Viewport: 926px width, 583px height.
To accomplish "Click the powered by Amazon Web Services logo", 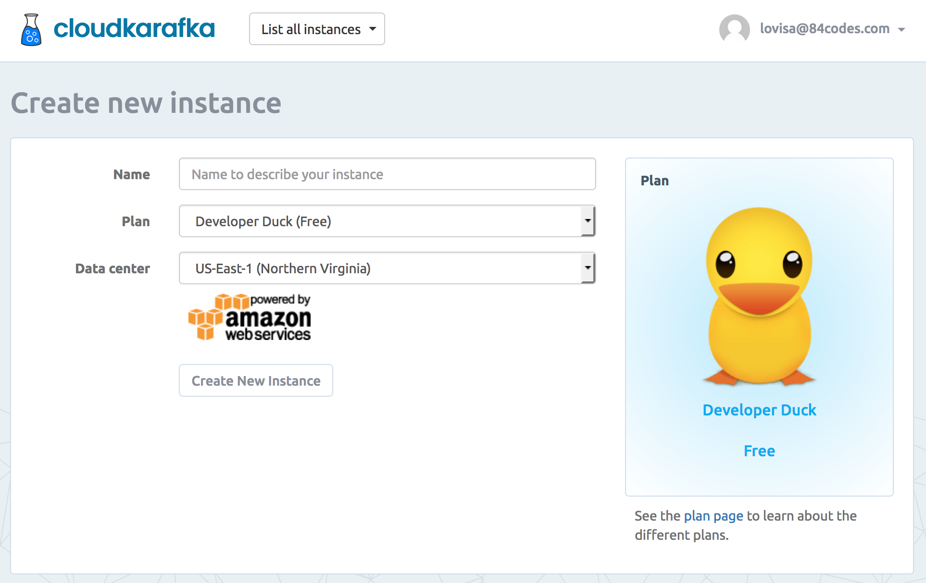I will [250, 317].
